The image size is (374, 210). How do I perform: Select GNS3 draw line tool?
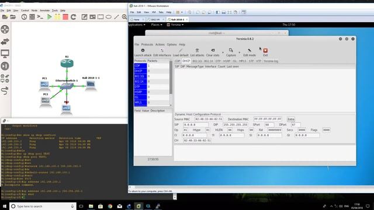pos(116,17)
